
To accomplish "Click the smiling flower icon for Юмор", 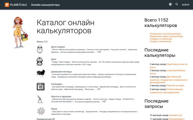I will coord(41,111).
